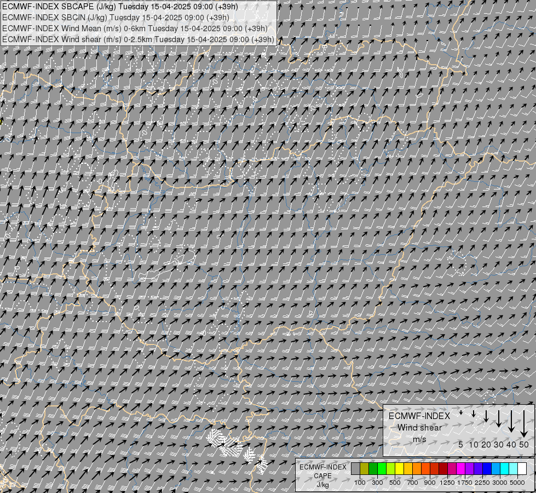Click the 30 label in wind shear legend
This screenshot has width=536, height=493.
tap(499, 444)
